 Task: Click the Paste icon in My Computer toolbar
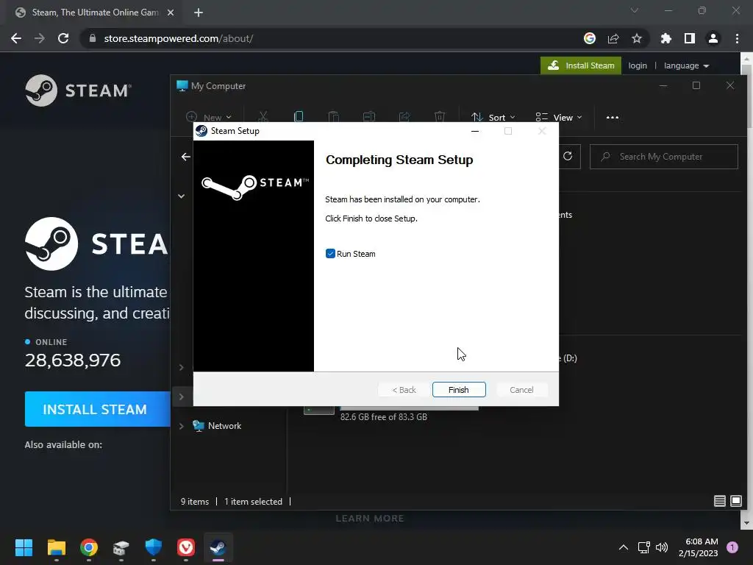click(333, 117)
